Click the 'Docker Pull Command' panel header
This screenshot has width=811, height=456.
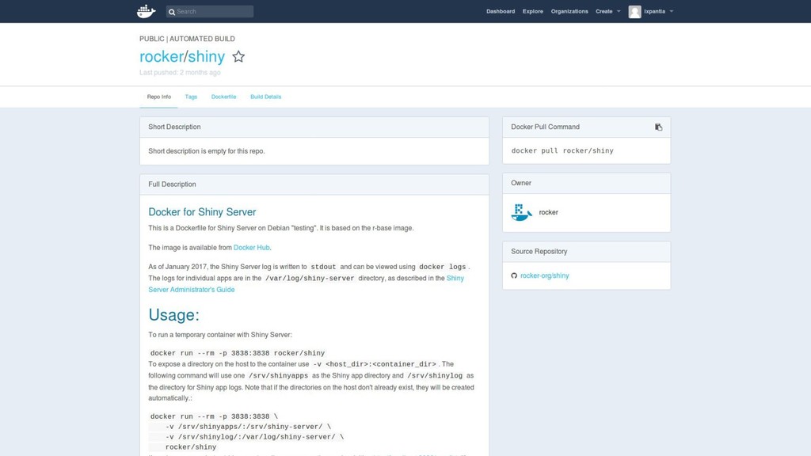click(587, 127)
